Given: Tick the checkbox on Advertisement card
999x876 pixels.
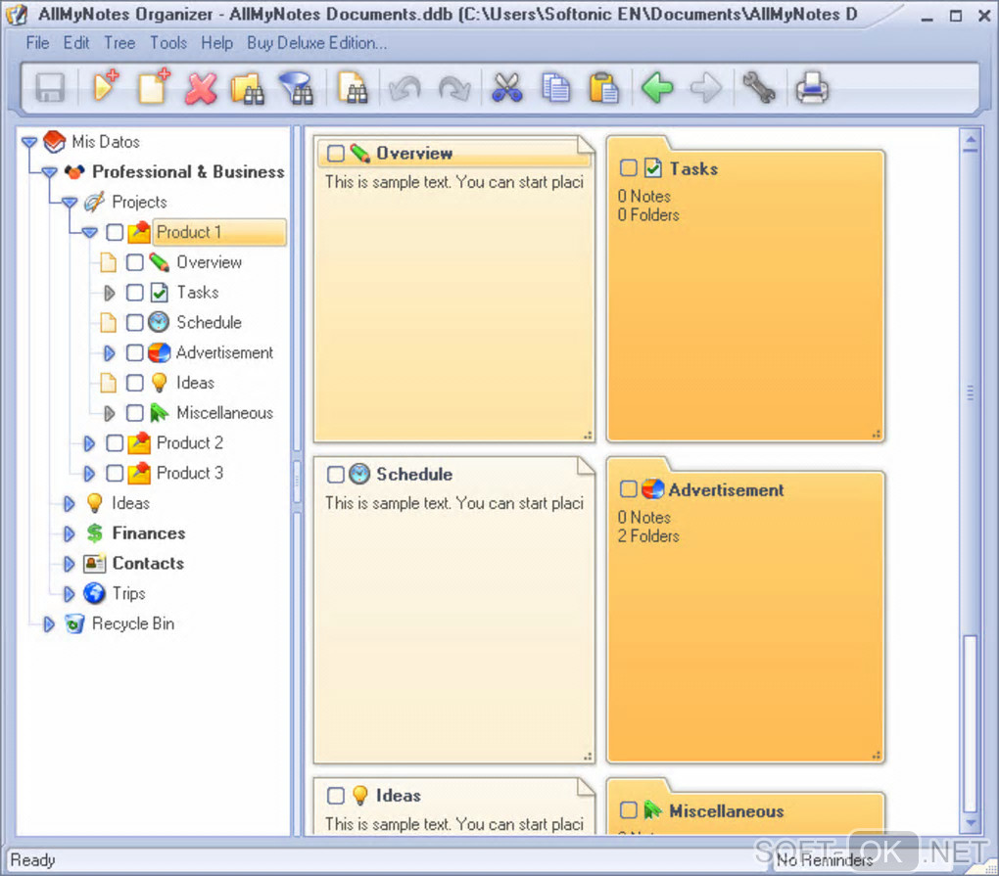Looking at the screenshot, I should point(628,489).
